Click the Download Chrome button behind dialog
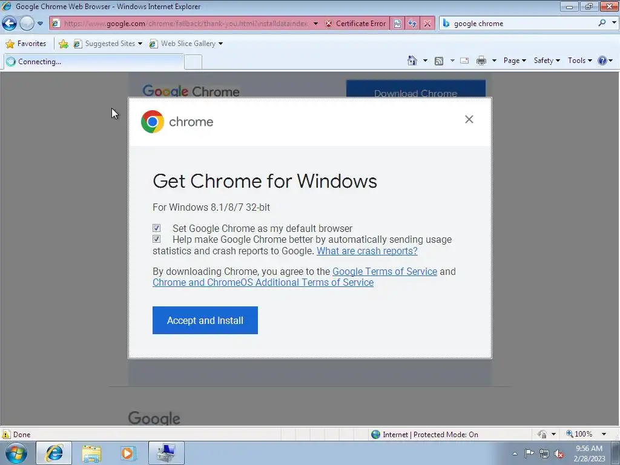This screenshot has width=620, height=465. coord(415,90)
